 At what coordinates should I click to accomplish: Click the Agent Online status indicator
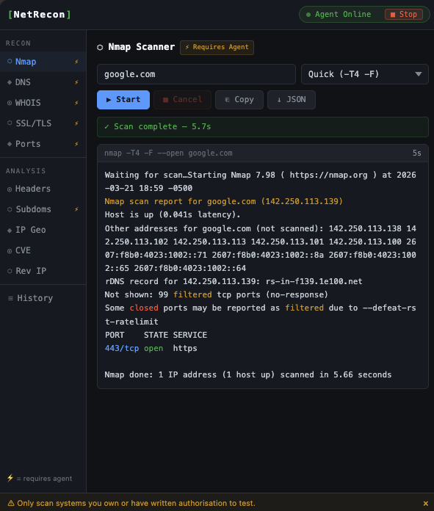tap(339, 15)
